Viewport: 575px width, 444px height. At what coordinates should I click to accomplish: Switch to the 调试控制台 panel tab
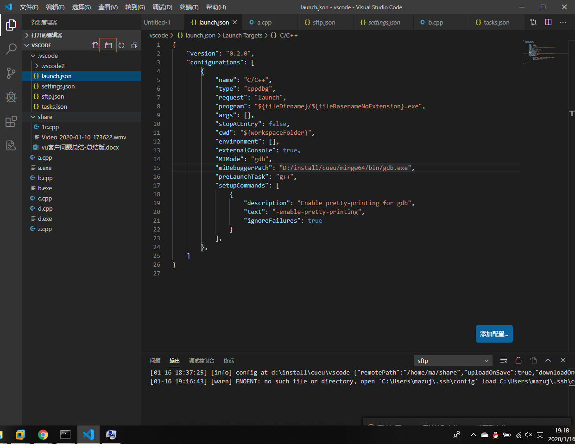pyautogui.click(x=202, y=361)
